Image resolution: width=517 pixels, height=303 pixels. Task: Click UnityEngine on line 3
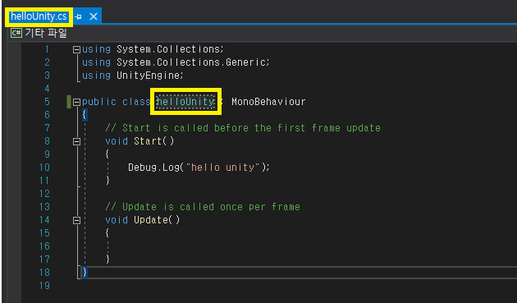tap(148, 76)
